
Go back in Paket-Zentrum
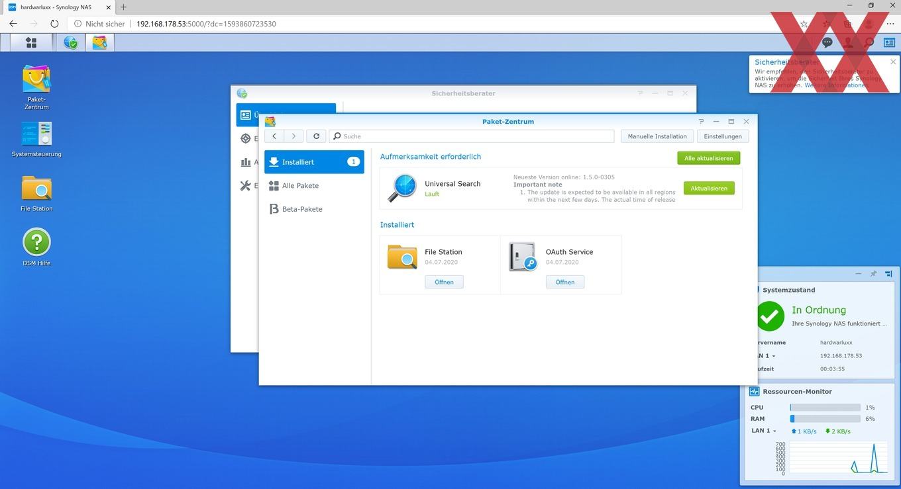click(x=274, y=136)
